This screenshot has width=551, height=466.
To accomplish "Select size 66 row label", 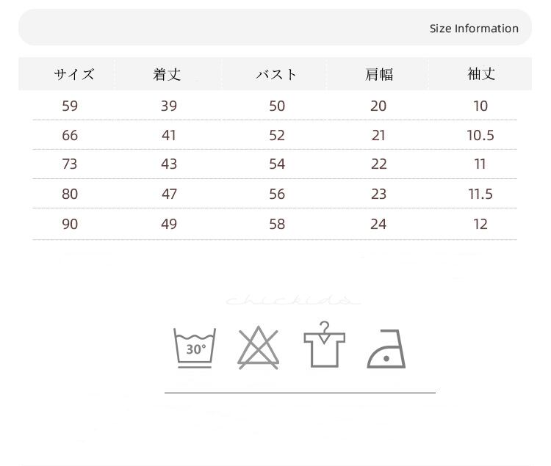I will point(70,136).
